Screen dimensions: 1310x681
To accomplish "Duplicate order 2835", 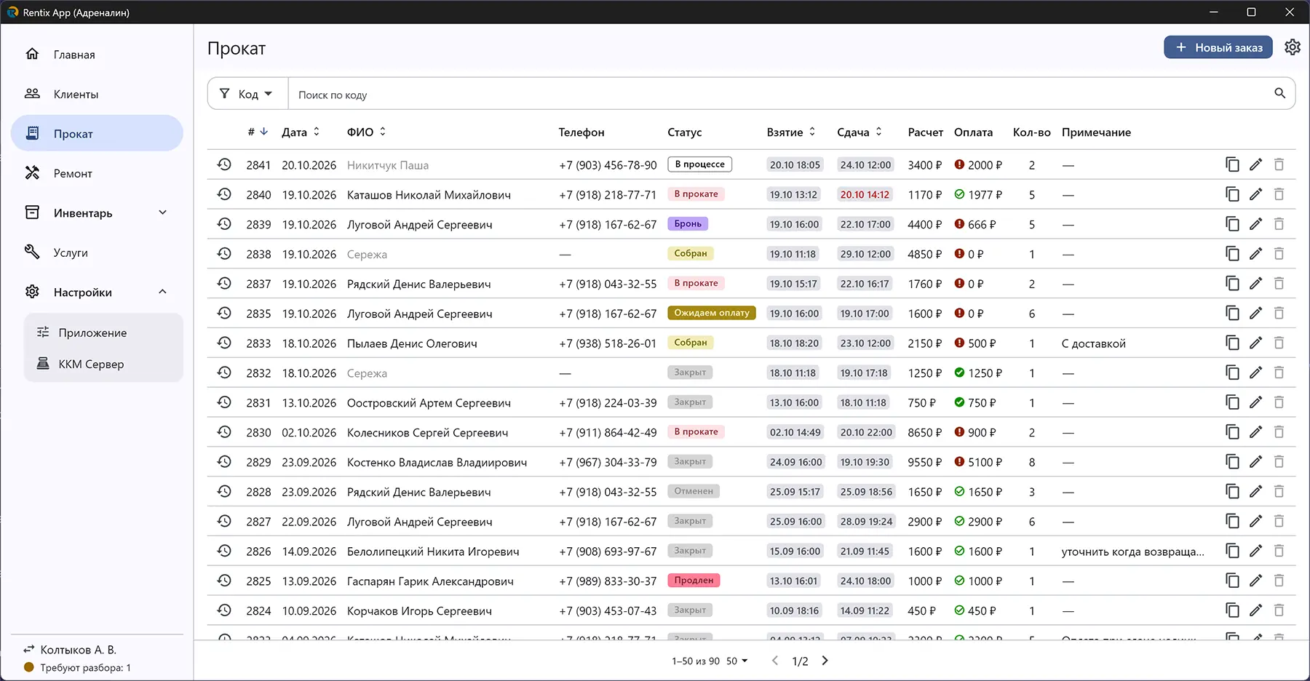I will click(1232, 313).
